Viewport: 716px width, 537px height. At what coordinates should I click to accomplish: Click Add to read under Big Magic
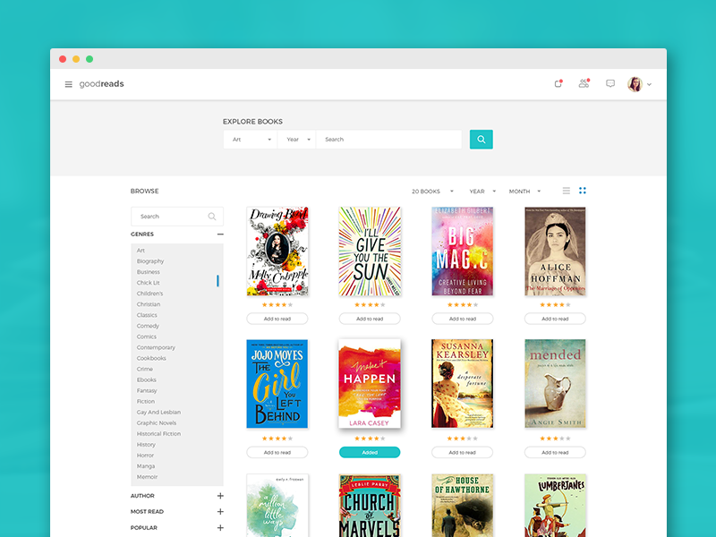(x=463, y=319)
